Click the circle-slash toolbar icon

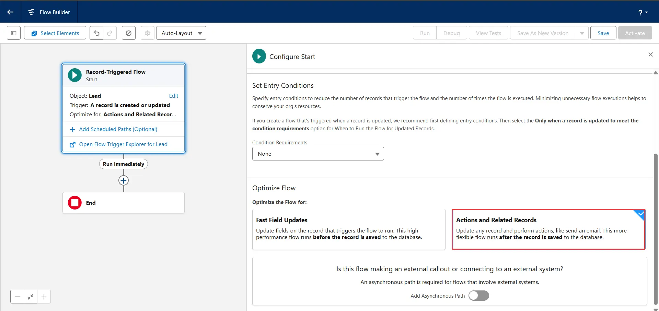click(x=128, y=33)
